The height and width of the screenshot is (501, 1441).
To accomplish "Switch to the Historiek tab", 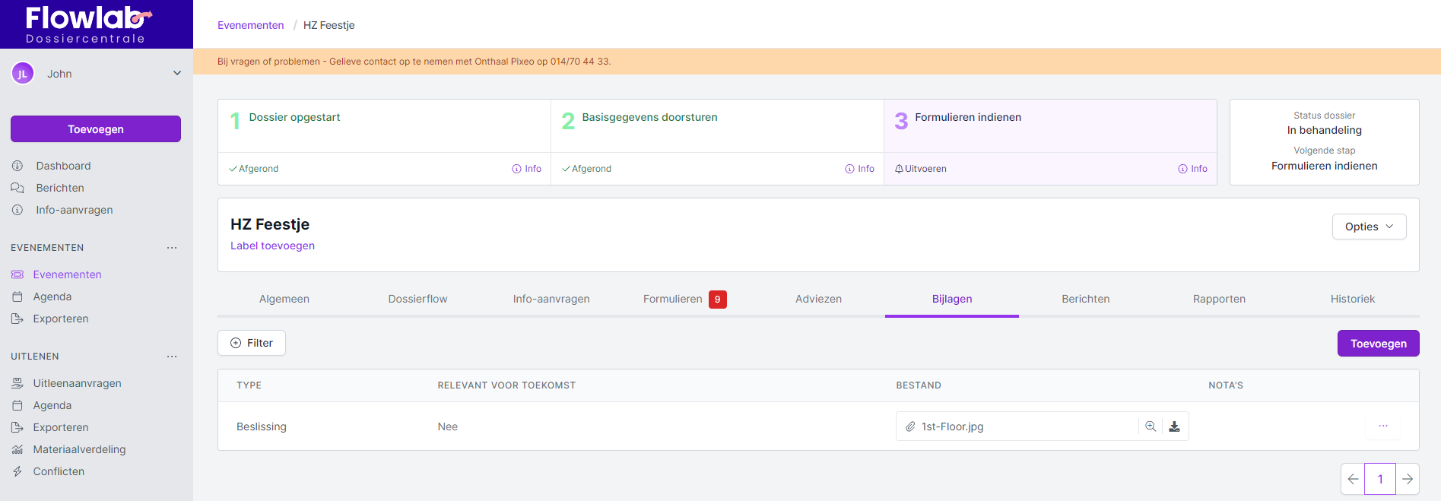I will tap(1352, 299).
